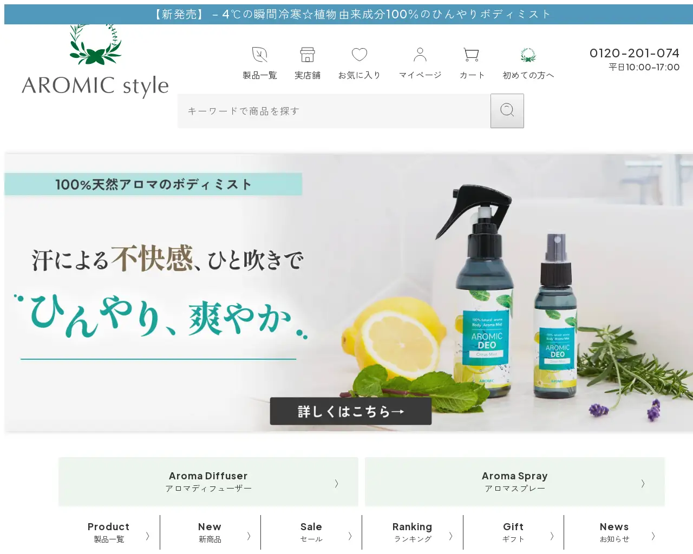Open マイページ via the person icon
Screen dimensions: 693x554
[x=420, y=54]
